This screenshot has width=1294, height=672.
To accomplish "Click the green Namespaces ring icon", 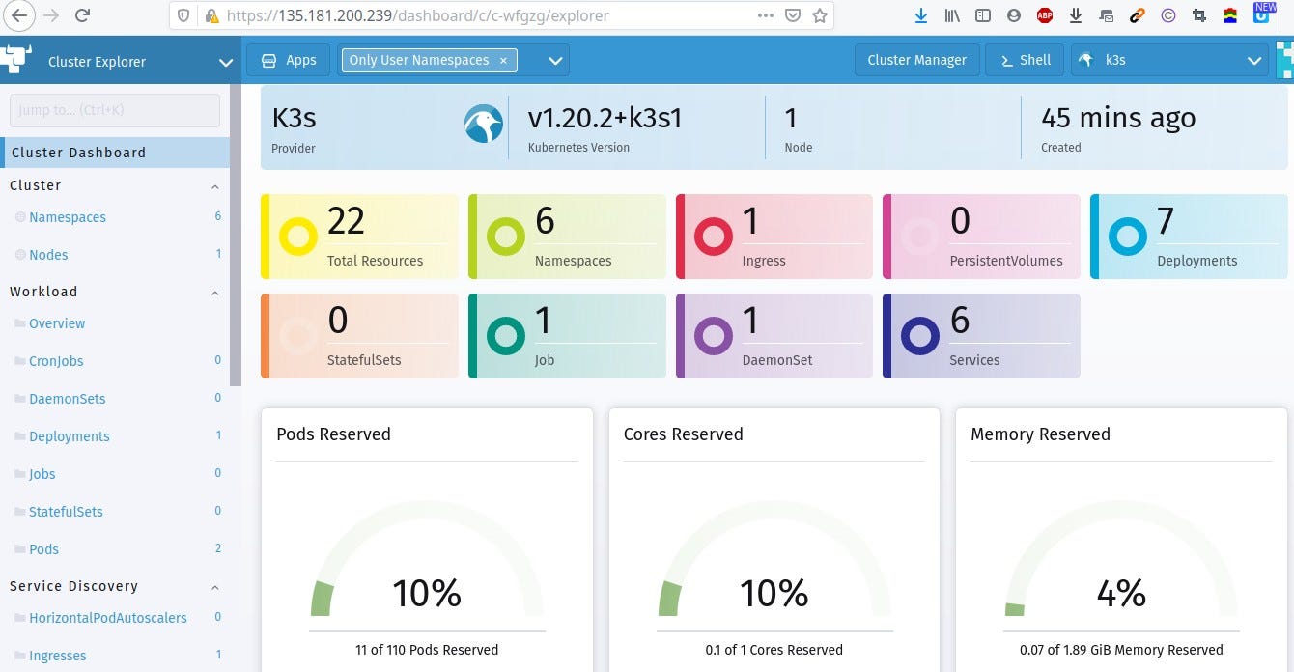I will pos(506,237).
